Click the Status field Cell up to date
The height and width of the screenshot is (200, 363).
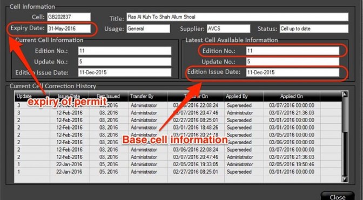[314, 28]
